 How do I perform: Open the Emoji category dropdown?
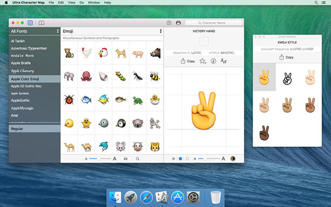pyautogui.click(x=112, y=31)
